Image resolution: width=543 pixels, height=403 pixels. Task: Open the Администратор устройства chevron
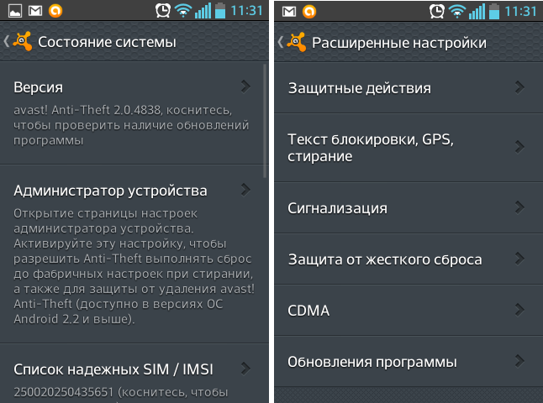pyautogui.click(x=245, y=189)
